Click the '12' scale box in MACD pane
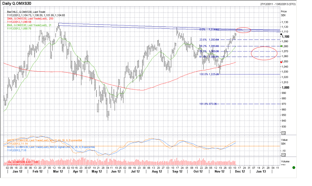This screenshot has height=186, width=312. 283,154
